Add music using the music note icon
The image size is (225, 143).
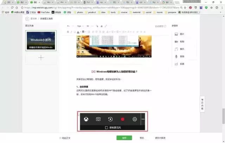click(x=179, y=49)
